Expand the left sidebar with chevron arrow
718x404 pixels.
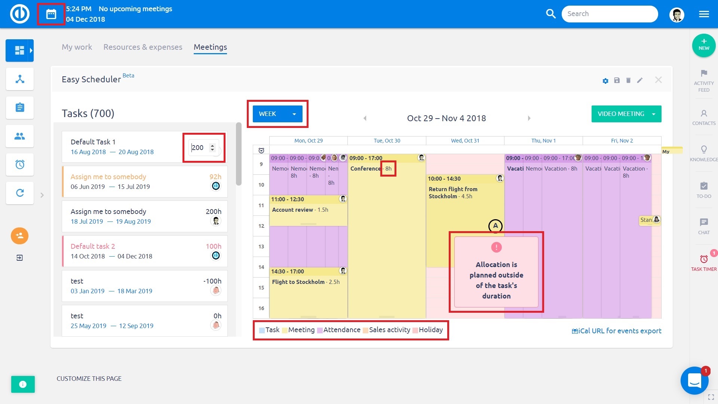[42, 195]
